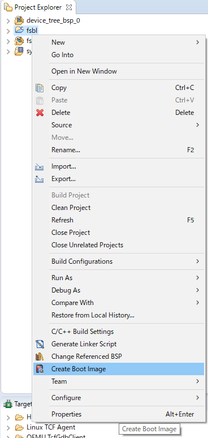This screenshot has height=438, width=208.
Task: Open the Project Explorer tab
Action: [38, 7]
